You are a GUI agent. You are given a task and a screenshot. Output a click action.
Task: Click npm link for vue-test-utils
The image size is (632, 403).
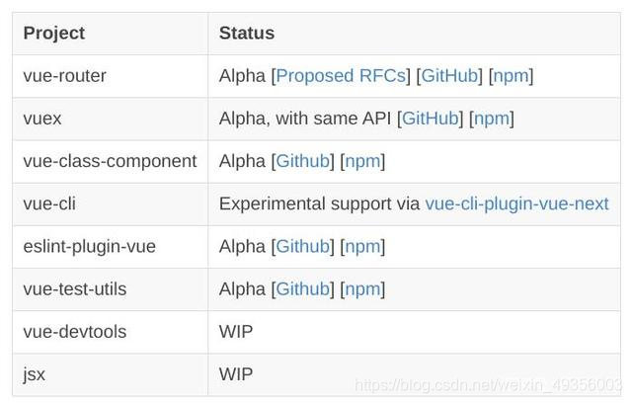point(362,289)
